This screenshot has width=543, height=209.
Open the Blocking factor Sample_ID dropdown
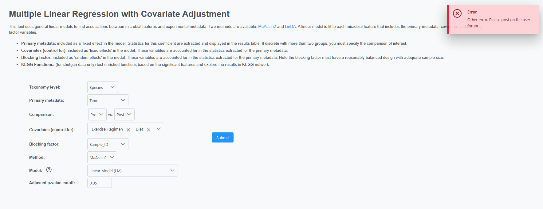point(108,144)
